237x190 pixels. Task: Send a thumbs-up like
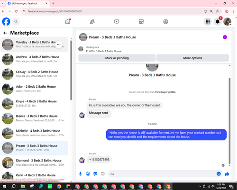227,174
